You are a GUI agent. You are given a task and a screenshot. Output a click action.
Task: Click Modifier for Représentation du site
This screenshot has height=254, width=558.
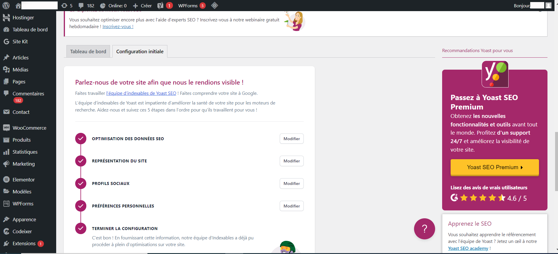[x=292, y=161]
